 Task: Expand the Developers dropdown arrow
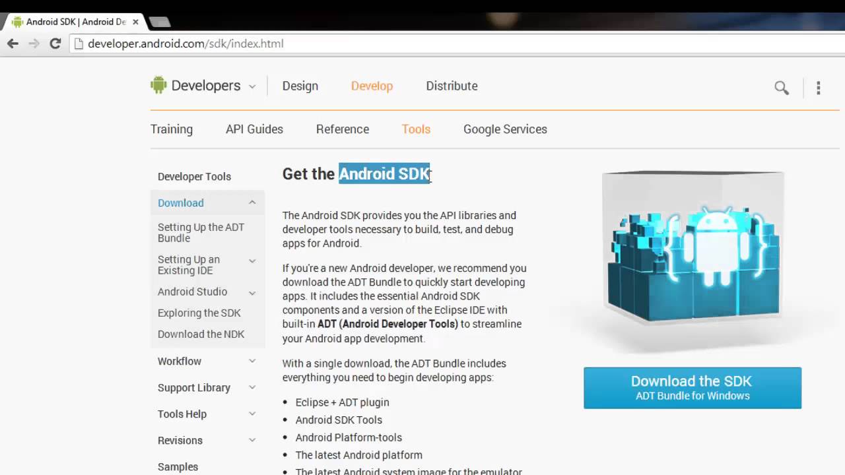click(x=252, y=86)
